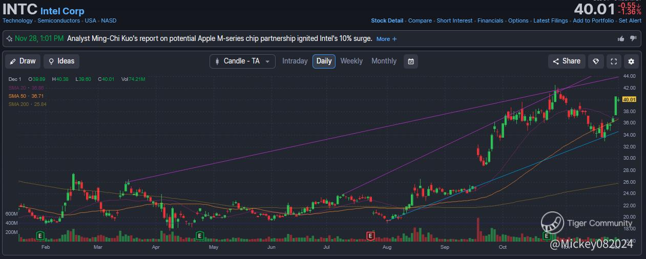Open the USA country link
Screen dimensions: 646x259
[x=90, y=20]
